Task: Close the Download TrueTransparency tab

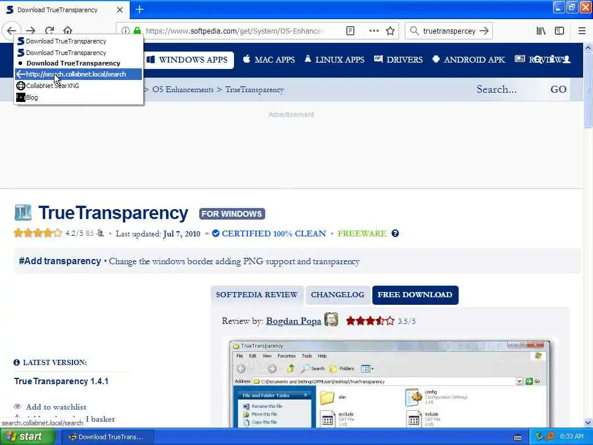Action: pyautogui.click(x=119, y=10)
